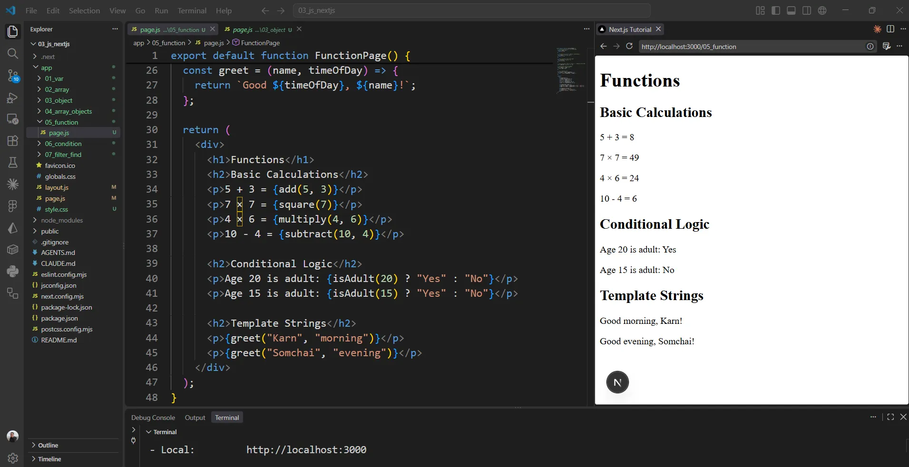Image resolution: width=909 pixels, height=467 pixels.
Task: Open the Testing beaker icon
Action: click(x=13, y=162)
